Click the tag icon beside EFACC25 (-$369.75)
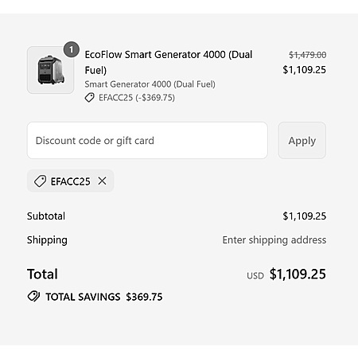Screen dimensions: 358x358 90,98
